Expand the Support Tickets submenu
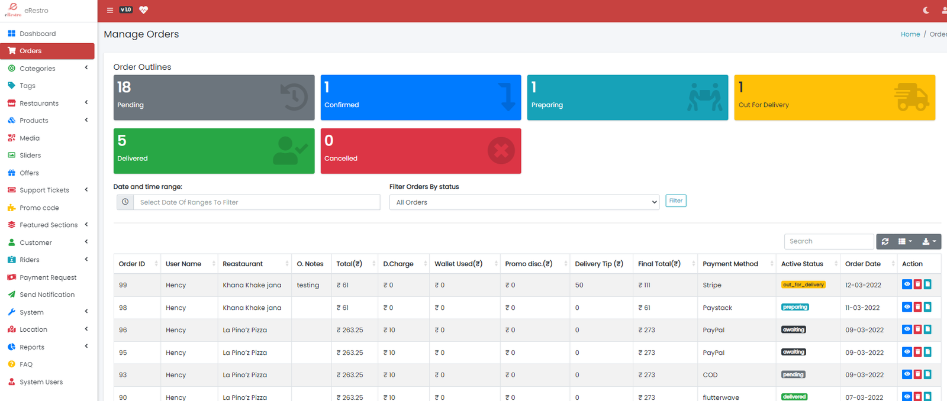The width and height of the screenshot is (947, 401). click(x=47, y=190)
